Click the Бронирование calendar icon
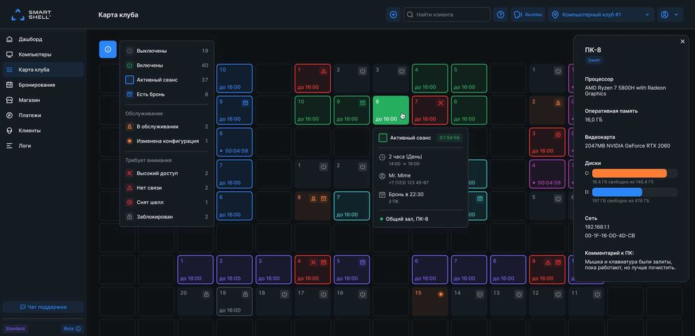 (x=9, y=85)
